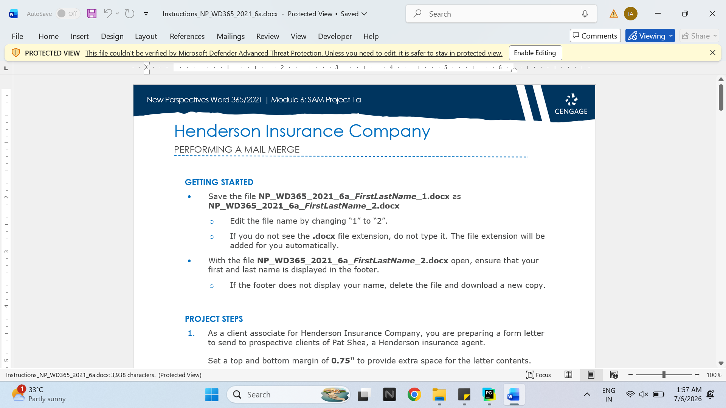Viewport: 726px width, 408px height.
Task: Click the Comments button
Action: [x=595, y=36]
